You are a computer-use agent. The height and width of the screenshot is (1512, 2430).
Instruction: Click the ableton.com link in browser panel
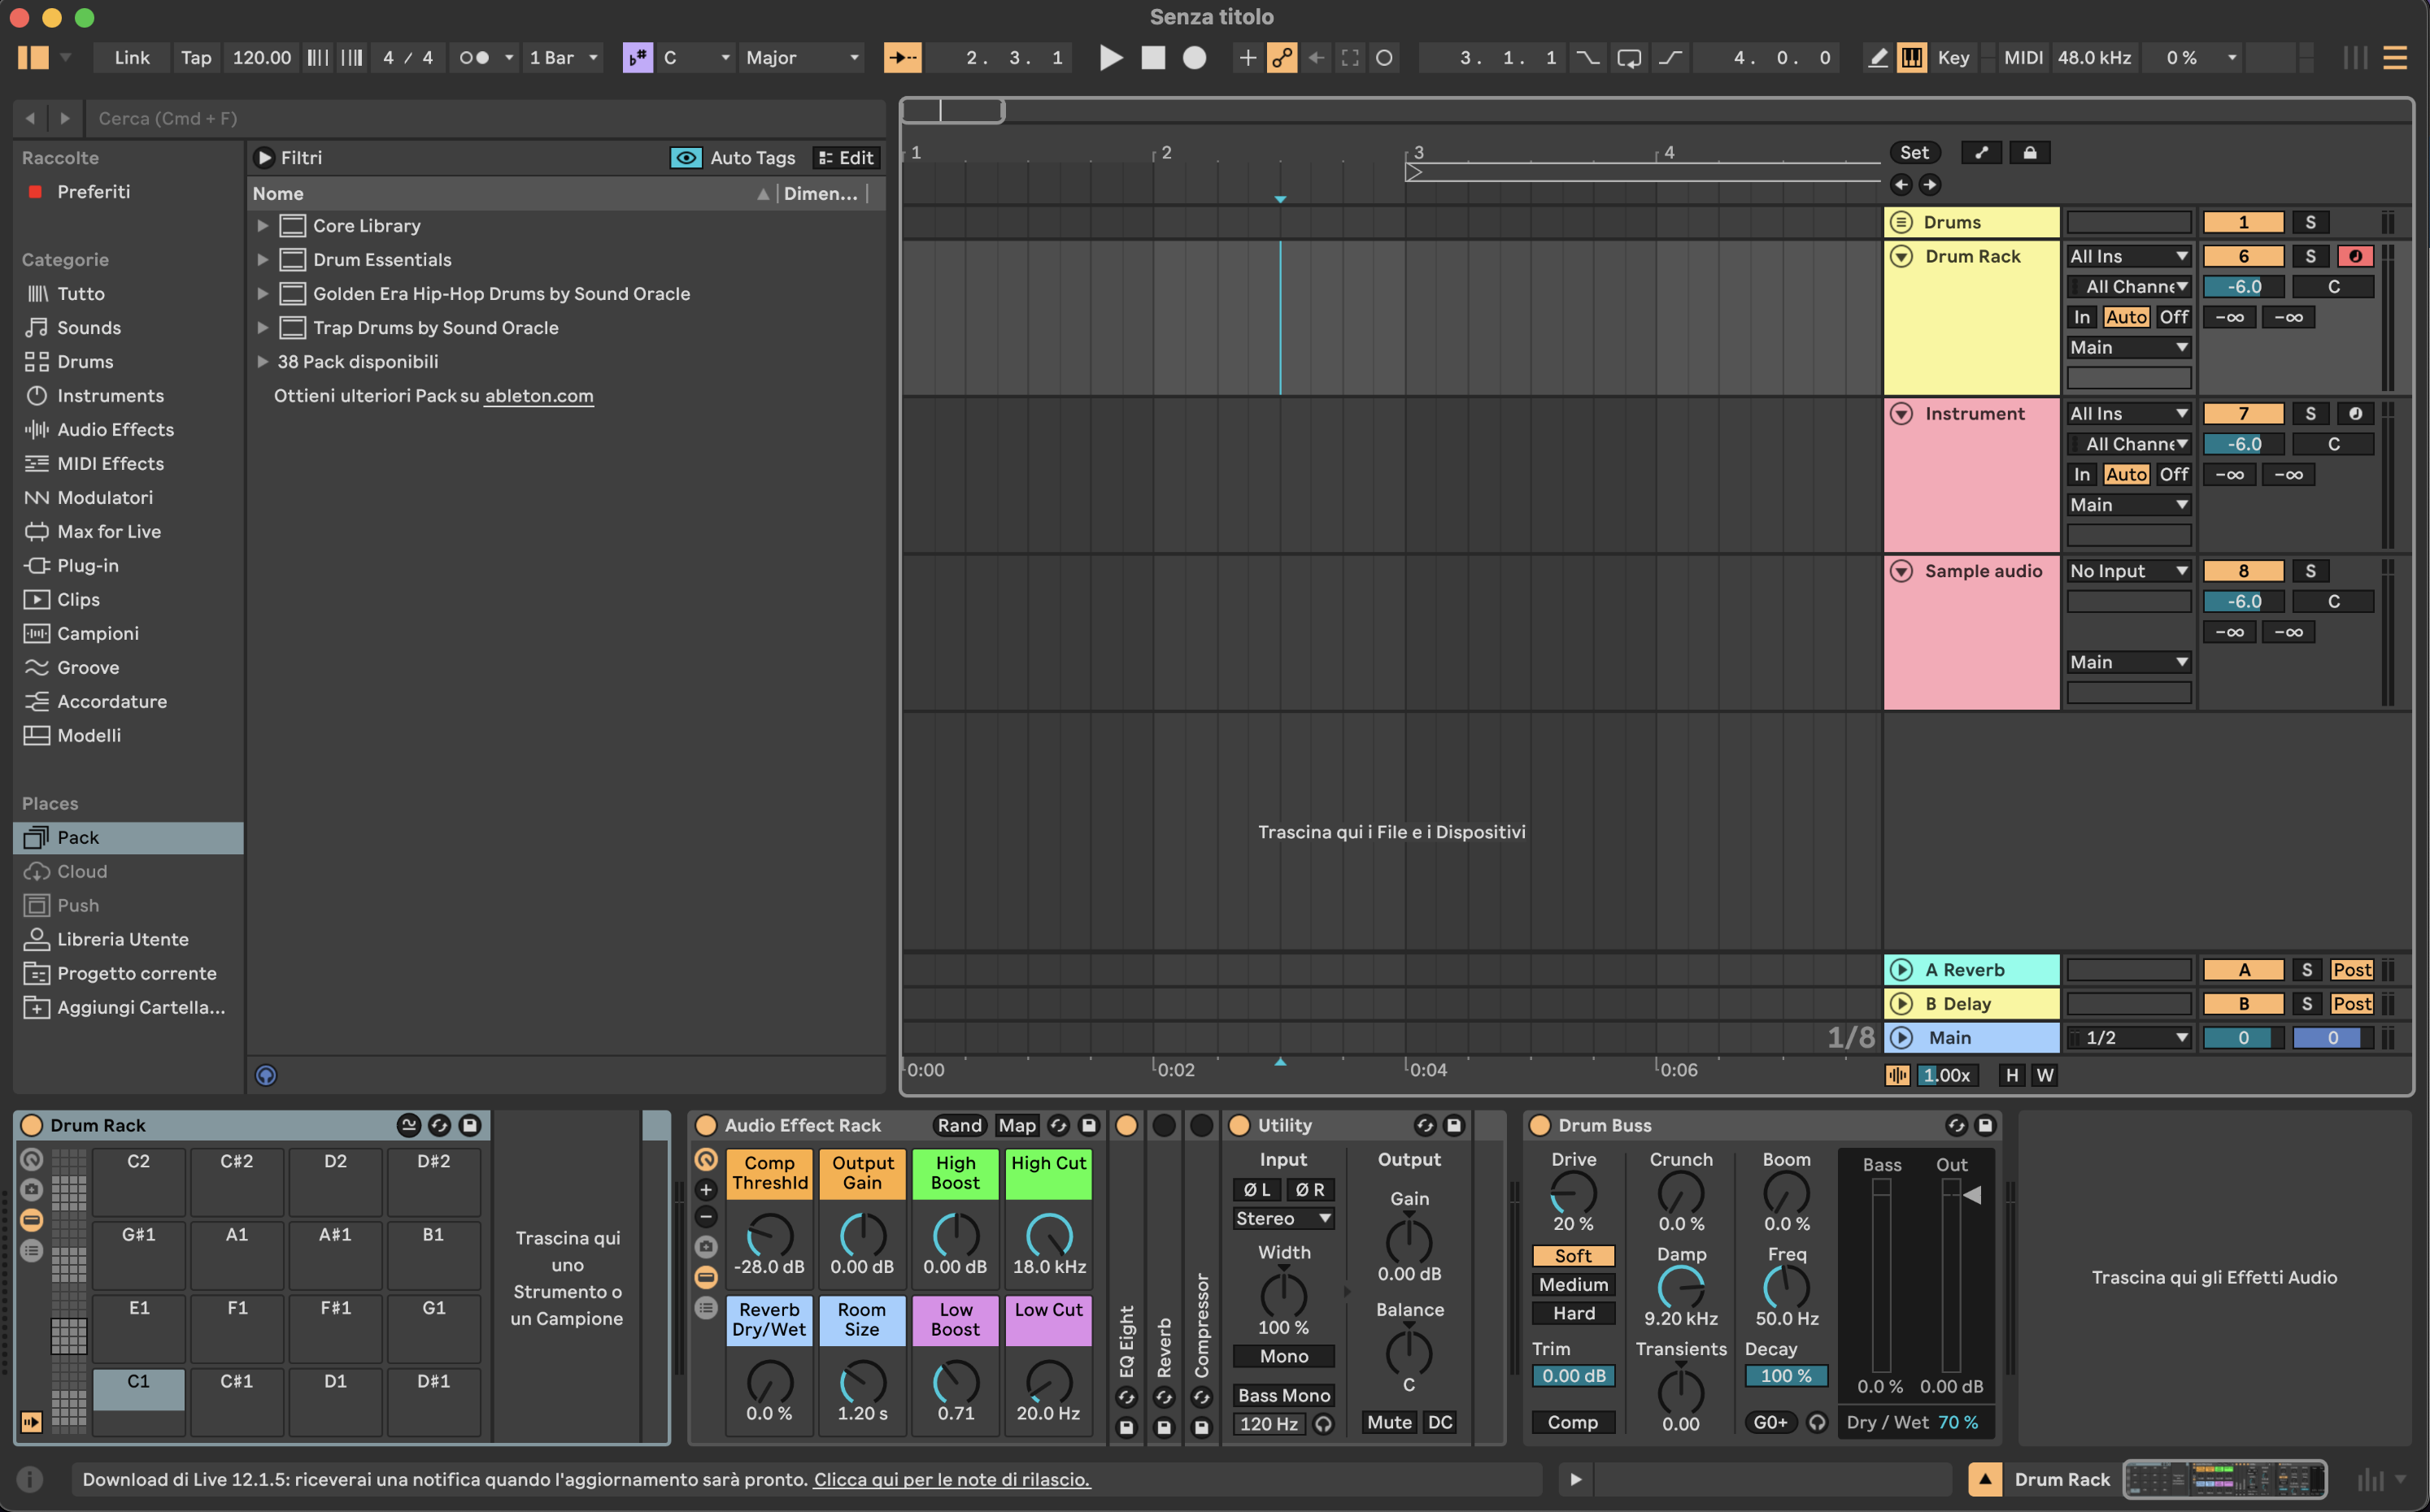tap(540, 395)
